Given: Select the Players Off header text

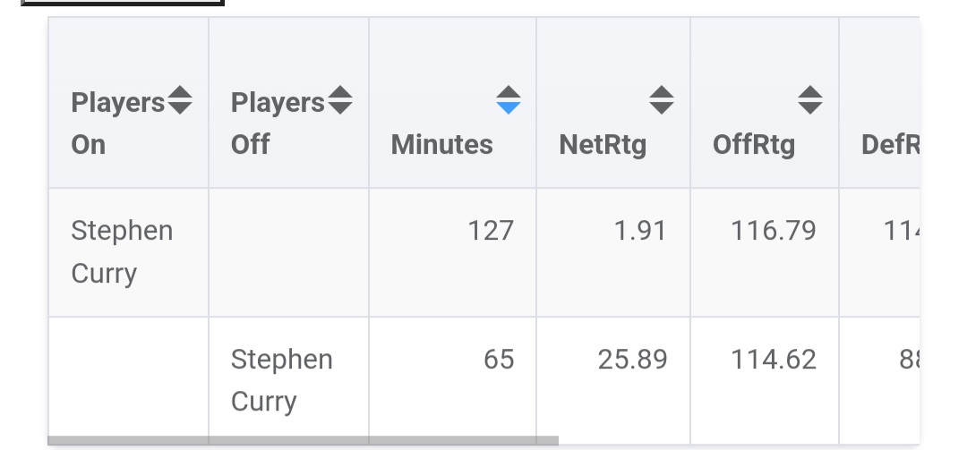Looking at the screenshot, I should pyautogui.click(x=277, y=123).
